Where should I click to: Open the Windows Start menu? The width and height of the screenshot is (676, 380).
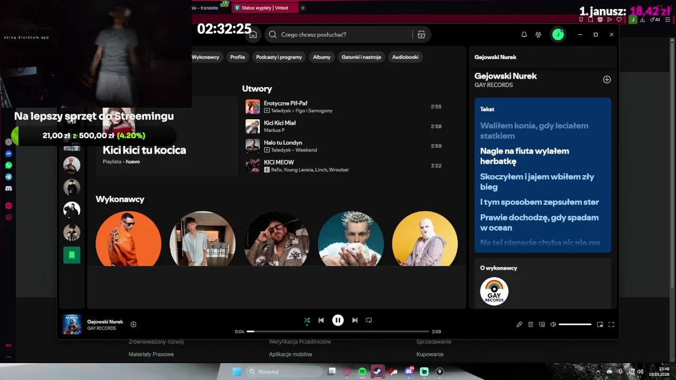pos(237,372)
